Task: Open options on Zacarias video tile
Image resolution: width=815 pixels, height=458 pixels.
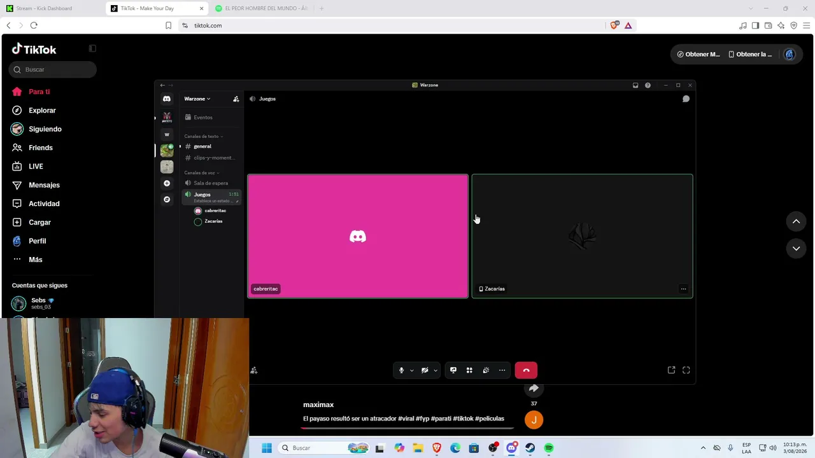Action: pos(683,289)
